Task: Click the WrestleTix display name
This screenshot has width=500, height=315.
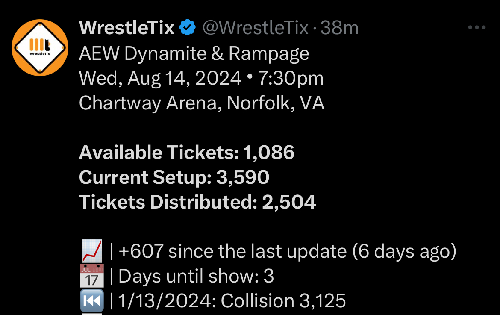Action: point(127,28)
